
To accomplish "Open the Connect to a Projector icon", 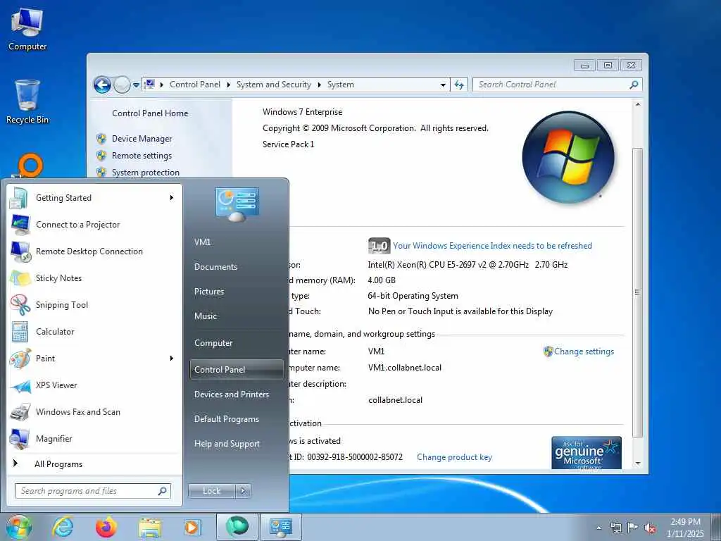I will coord(20,225).
